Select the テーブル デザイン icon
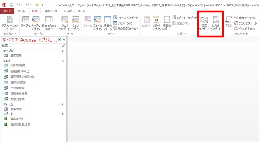This screenshot has width=259, height=145. pos(36,23)
